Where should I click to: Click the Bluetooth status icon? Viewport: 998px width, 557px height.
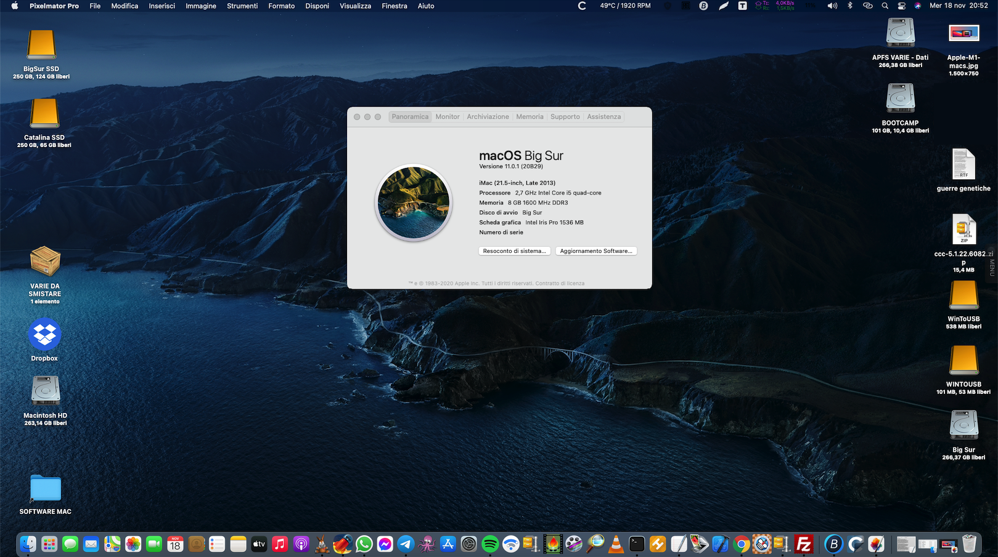point(849,6)
